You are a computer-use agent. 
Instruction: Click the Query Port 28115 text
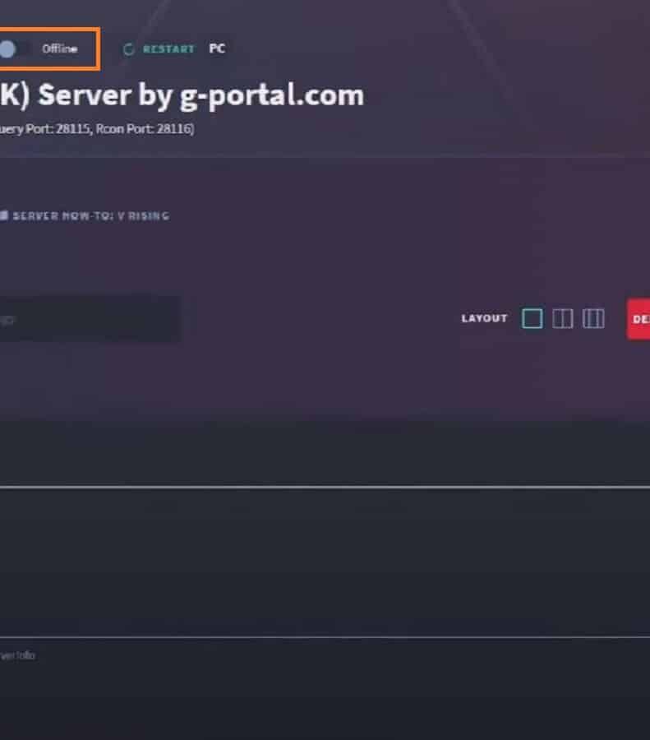(45, 129)
